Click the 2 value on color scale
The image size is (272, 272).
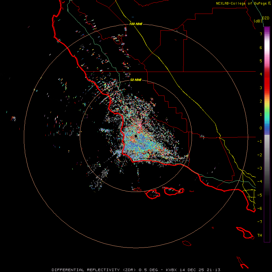point(261,101)
